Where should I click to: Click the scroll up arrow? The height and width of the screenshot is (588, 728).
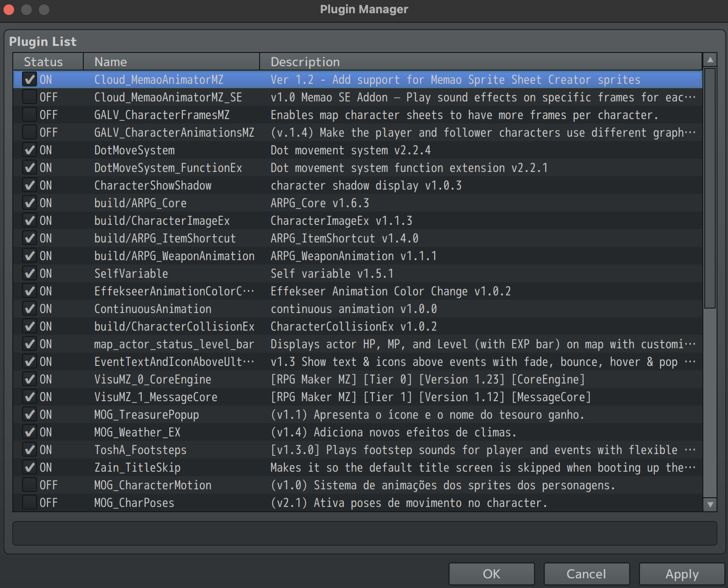tap(710, 60)
